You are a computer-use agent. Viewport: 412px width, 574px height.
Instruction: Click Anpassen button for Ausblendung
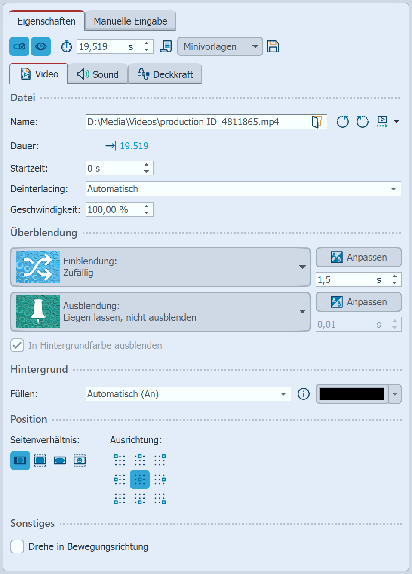(x=358, y=302)
